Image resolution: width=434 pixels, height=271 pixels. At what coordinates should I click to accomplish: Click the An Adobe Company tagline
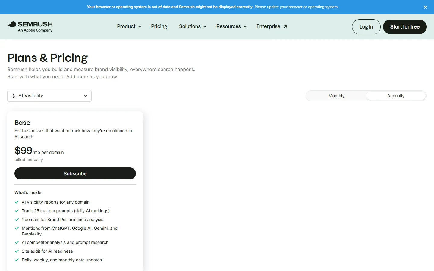click(x=35, y=30)
